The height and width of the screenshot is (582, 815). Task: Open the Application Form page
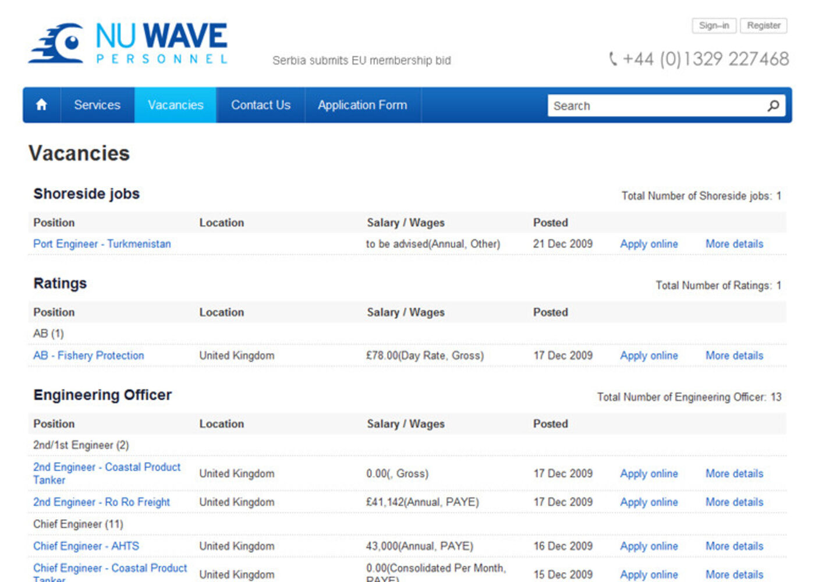pos(362,105)
